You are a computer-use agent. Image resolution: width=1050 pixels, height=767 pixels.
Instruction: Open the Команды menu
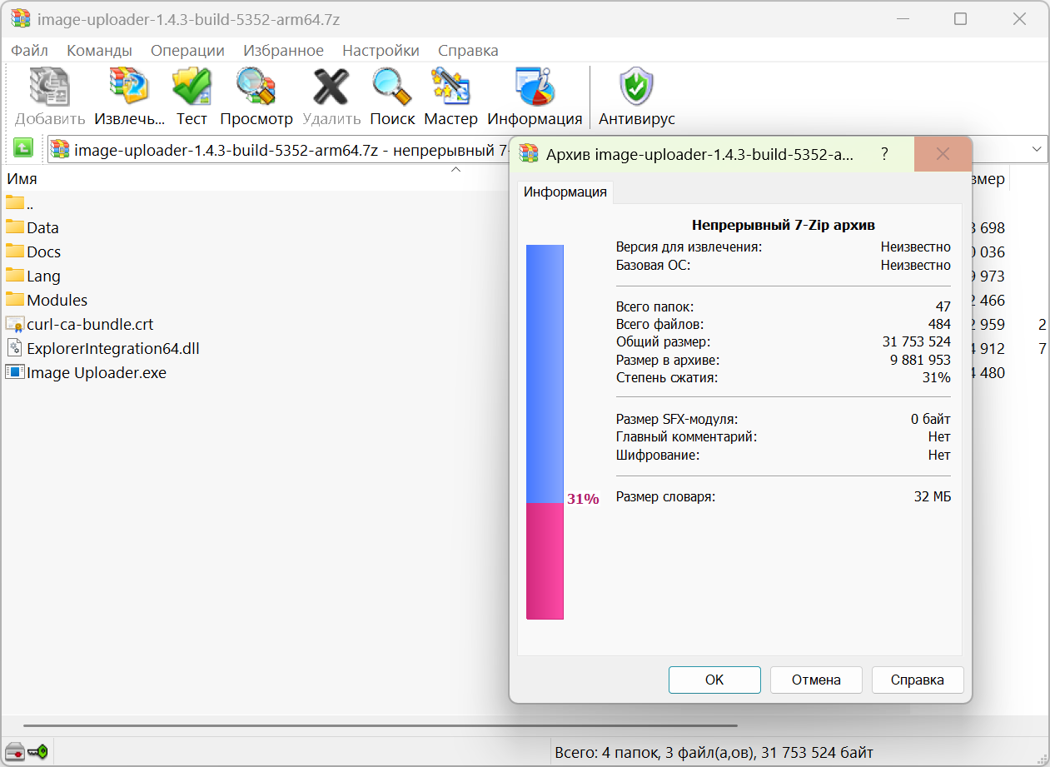[x=99, y=51]
